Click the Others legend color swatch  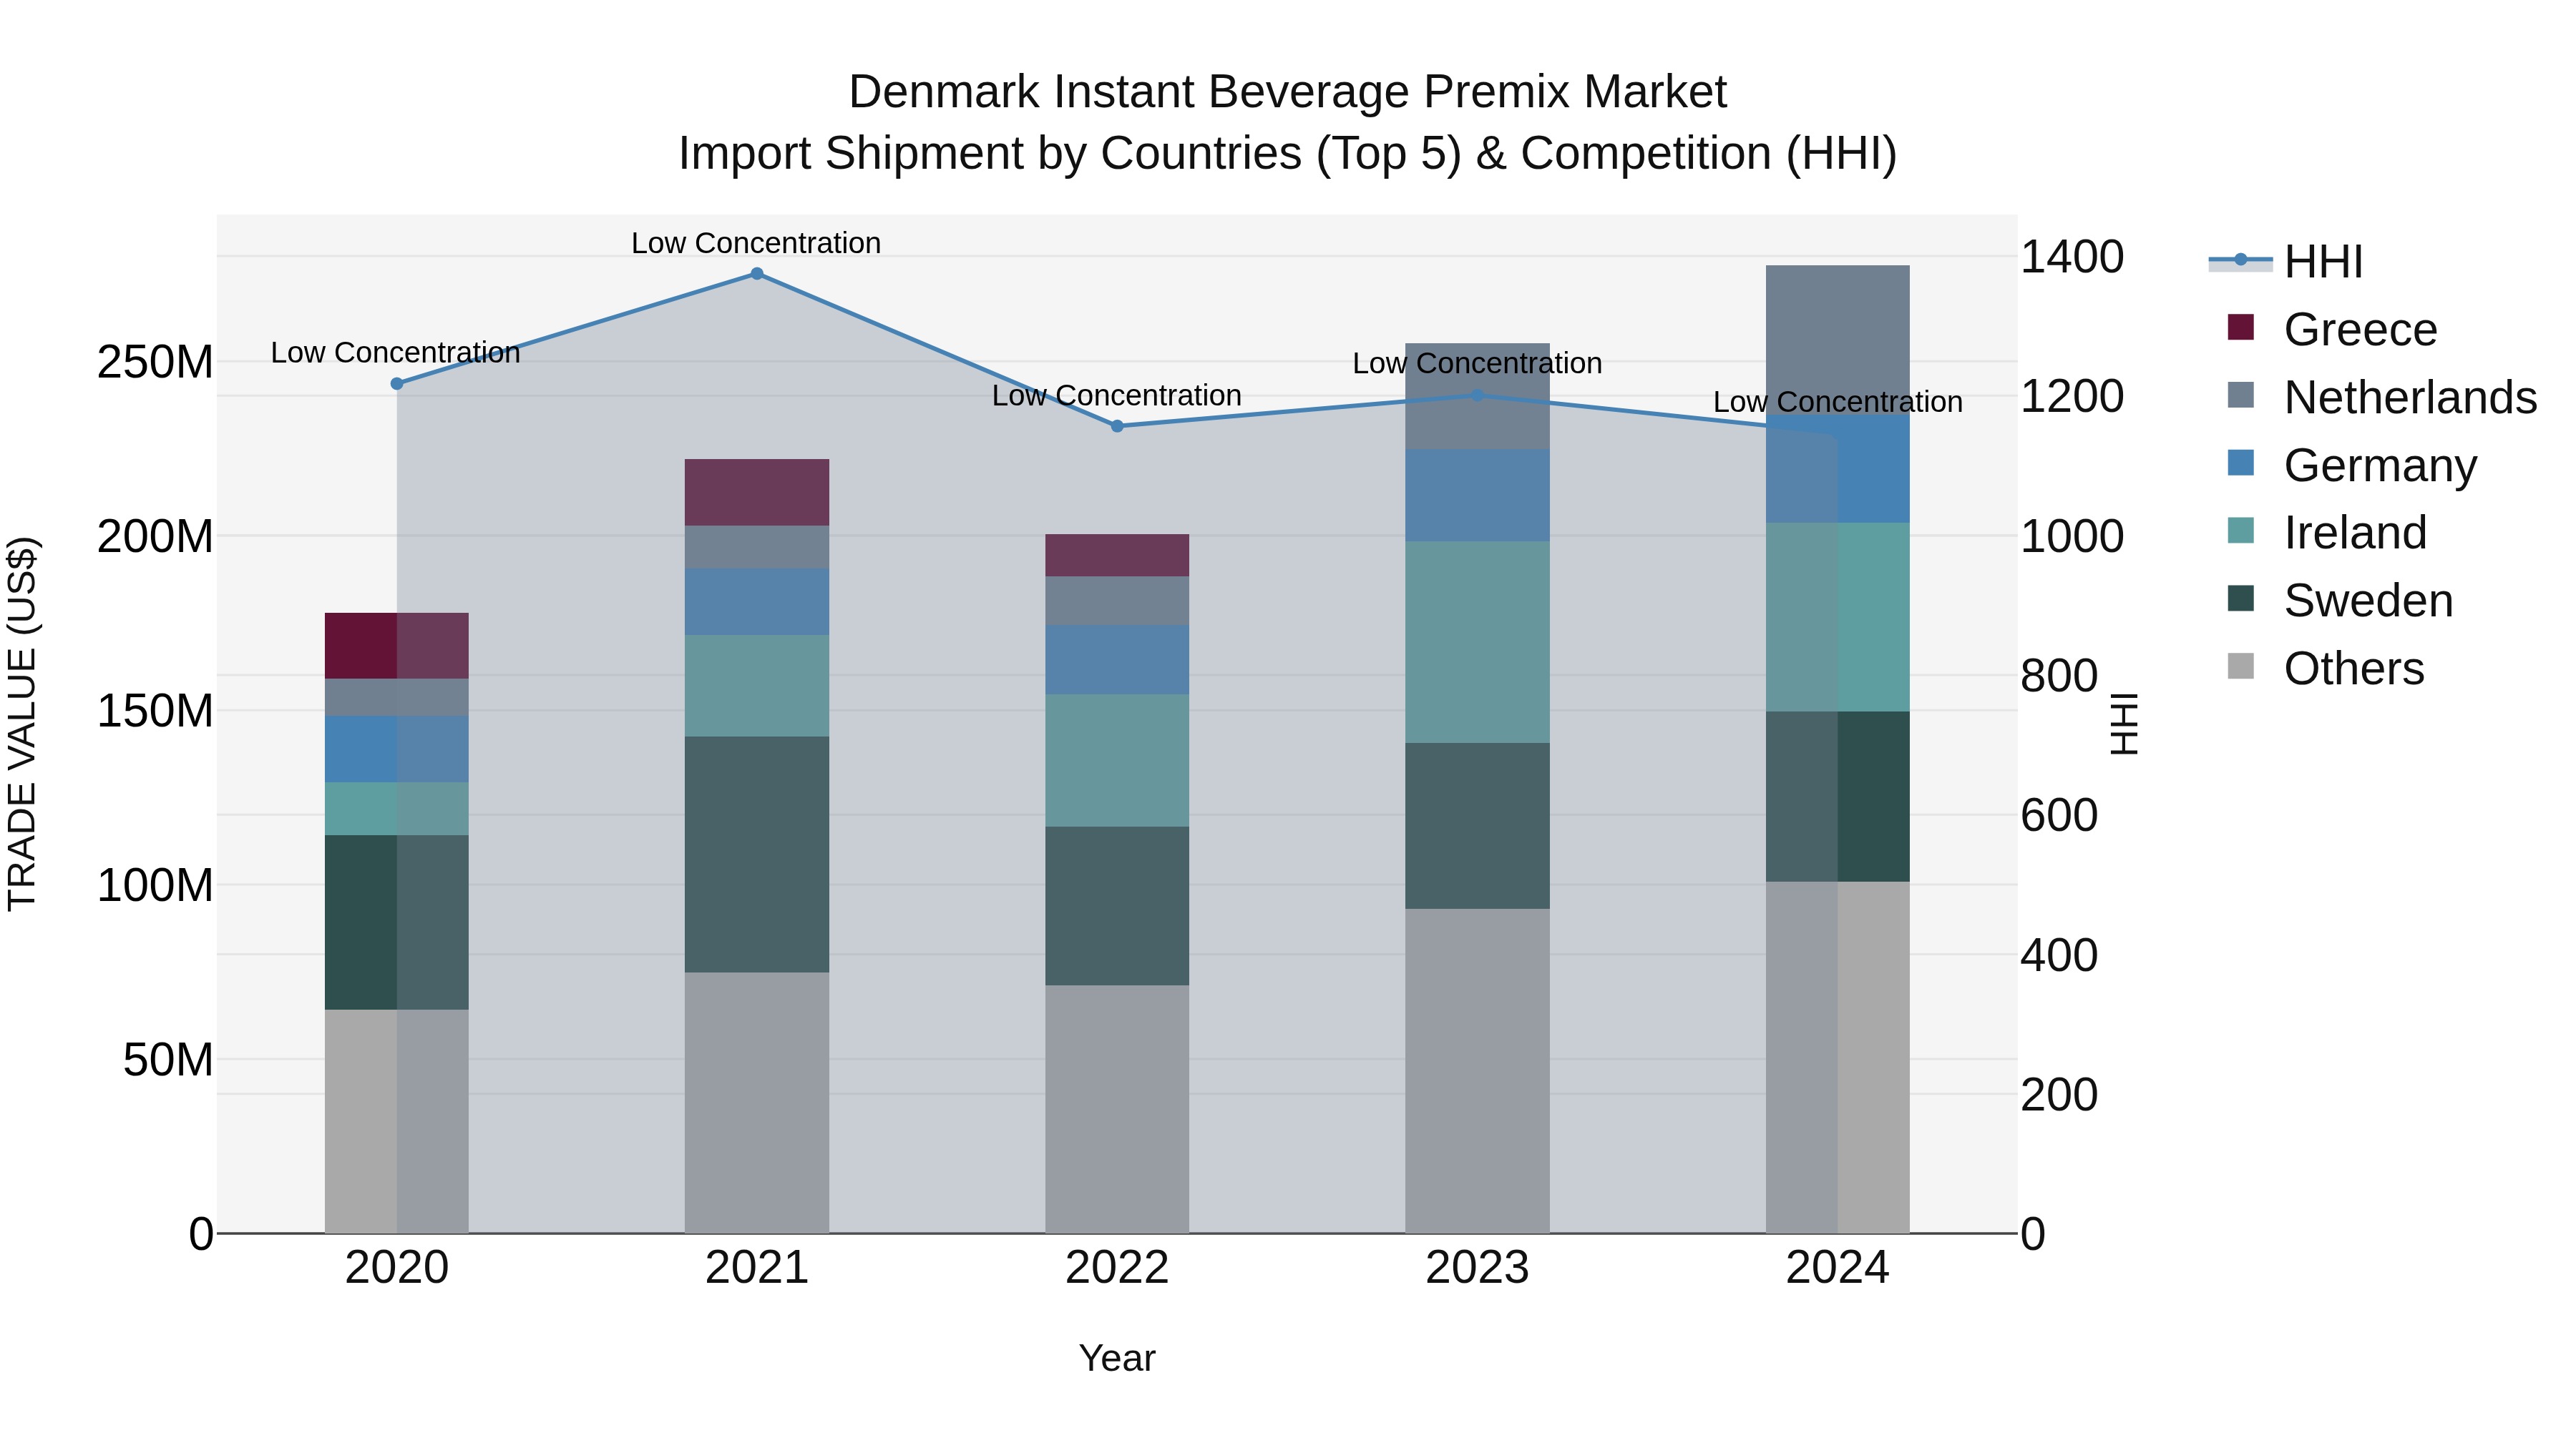[x=2241, y=666]
